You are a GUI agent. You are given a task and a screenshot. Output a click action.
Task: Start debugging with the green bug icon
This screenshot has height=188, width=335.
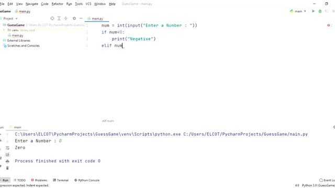tap(320, 11)
